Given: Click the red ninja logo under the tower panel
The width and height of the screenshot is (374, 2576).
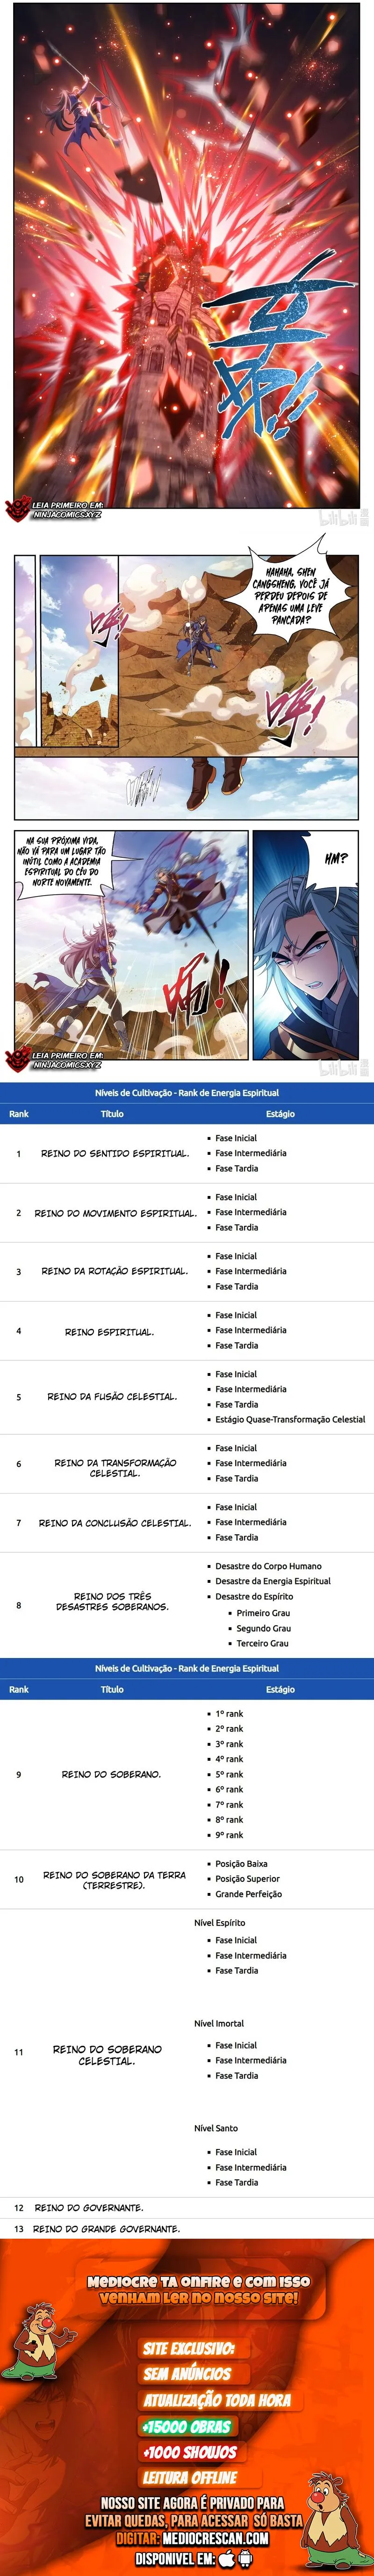Looking at the screenshot, I should [x=17, y=510].
